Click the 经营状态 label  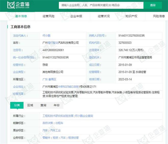(x=18, y=65)
